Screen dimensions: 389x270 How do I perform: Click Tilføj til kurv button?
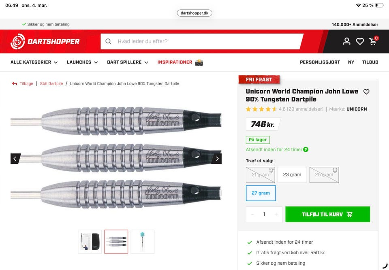(x=328, y=214)
